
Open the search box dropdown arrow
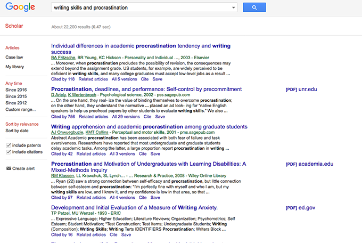point(233,7)
